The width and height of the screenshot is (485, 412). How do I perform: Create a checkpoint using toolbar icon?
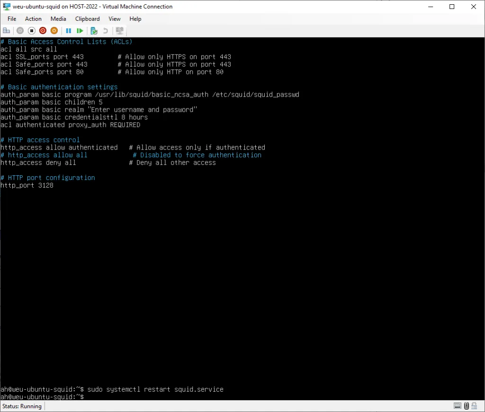pos(94,31)
